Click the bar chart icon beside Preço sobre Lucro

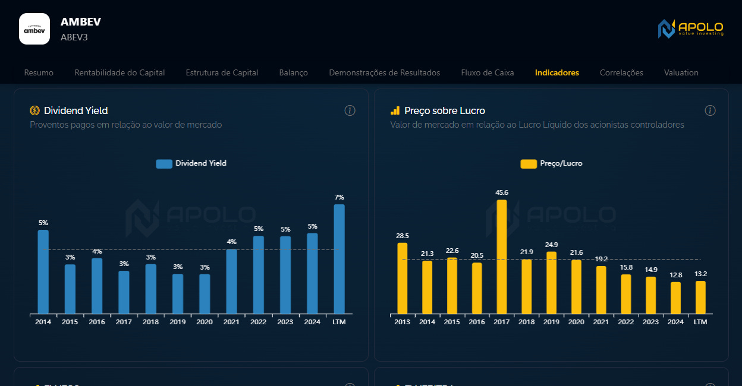point(395,110)
